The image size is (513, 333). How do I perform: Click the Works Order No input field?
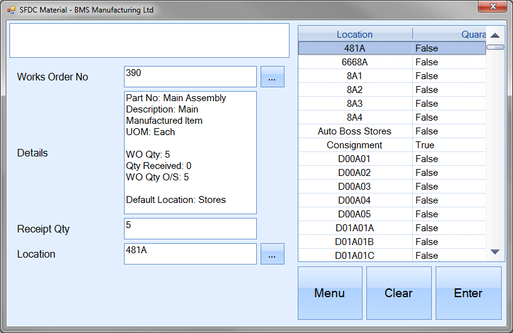[x=190, y=77]
